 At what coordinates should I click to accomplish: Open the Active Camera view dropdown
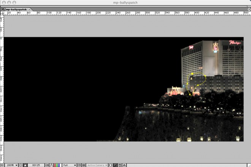coord(97,165)
